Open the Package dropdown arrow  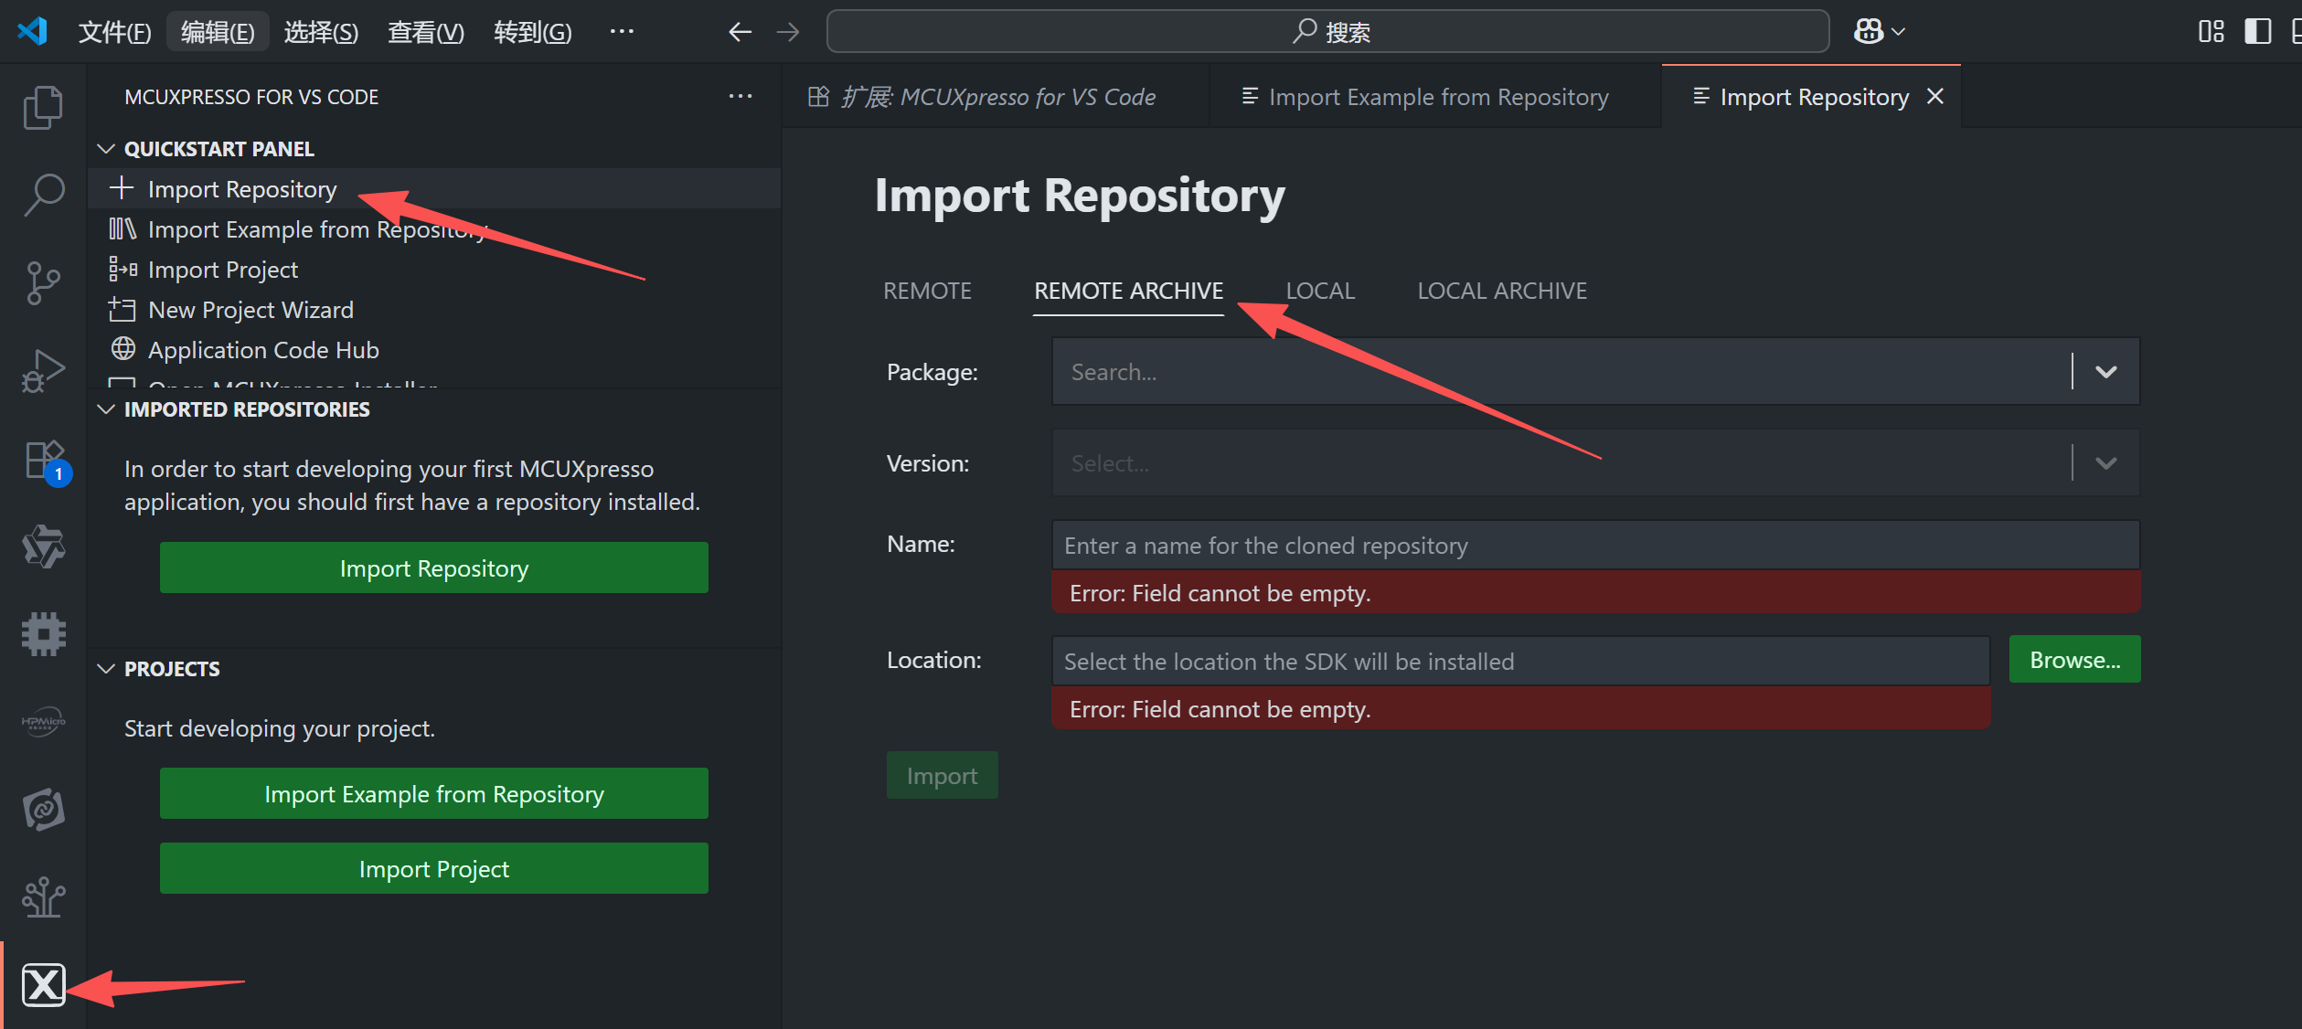pos(2105,372)
